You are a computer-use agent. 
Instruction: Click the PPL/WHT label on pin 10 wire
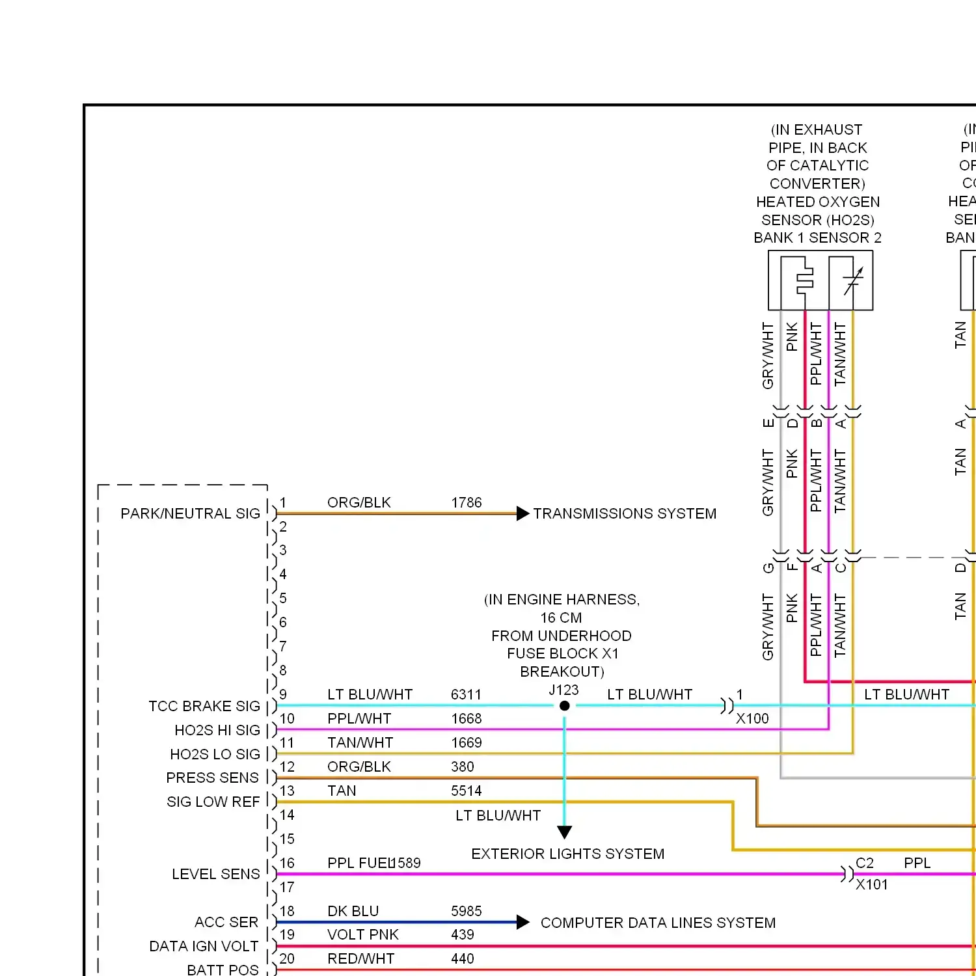359,719
